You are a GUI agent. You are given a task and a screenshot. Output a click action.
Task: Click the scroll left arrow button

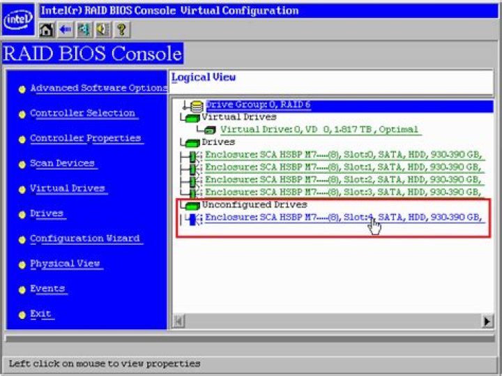click(179, 321)
